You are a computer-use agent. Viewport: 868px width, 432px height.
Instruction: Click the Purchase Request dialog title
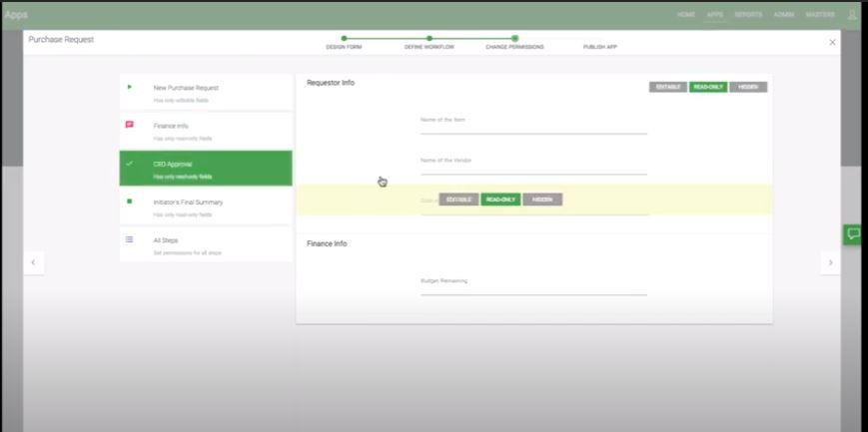click(61, 40)
